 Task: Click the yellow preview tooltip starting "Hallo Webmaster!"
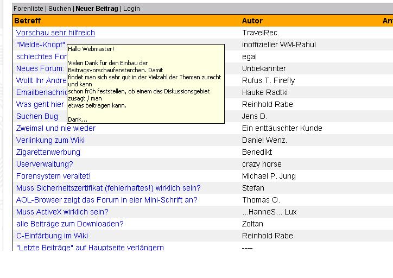coord(145,84)
